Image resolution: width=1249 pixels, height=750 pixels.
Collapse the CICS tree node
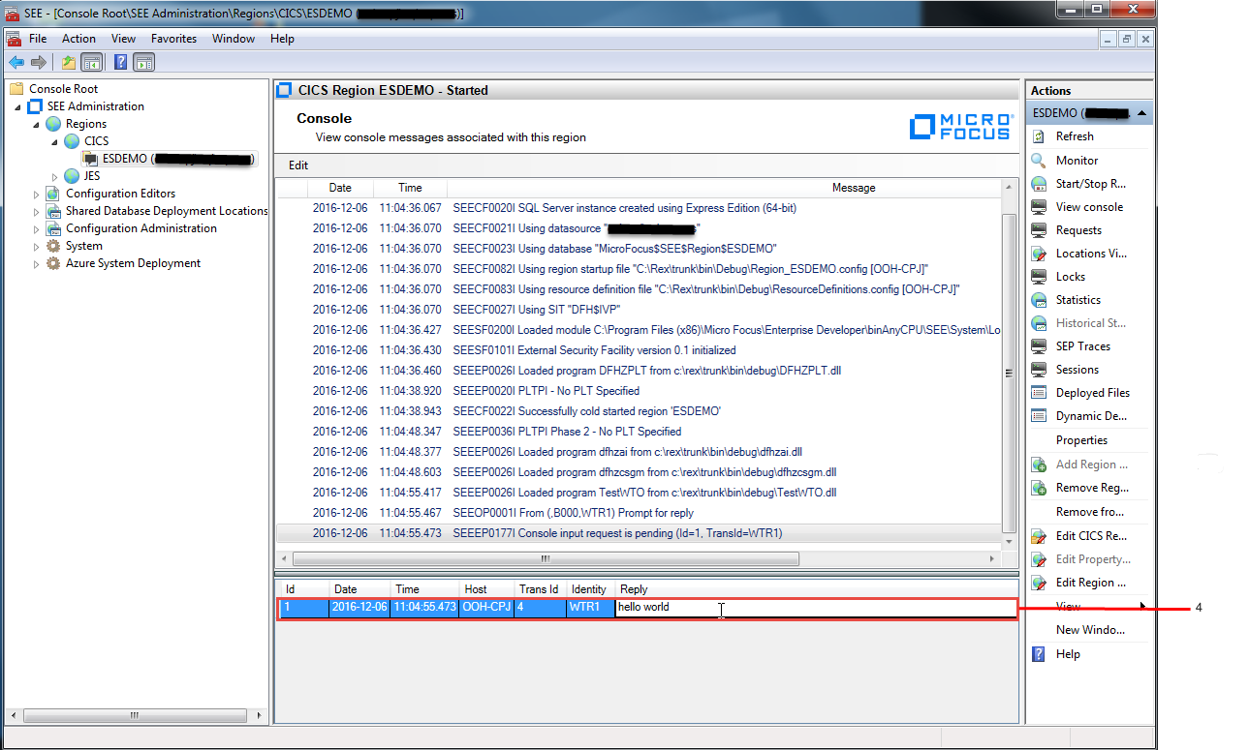click(x=54, y=141)
